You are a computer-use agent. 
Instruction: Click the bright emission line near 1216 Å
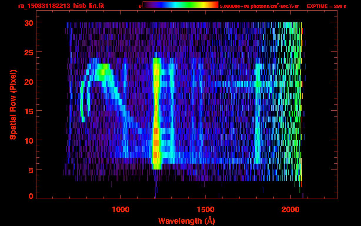(x=156, y=118)
